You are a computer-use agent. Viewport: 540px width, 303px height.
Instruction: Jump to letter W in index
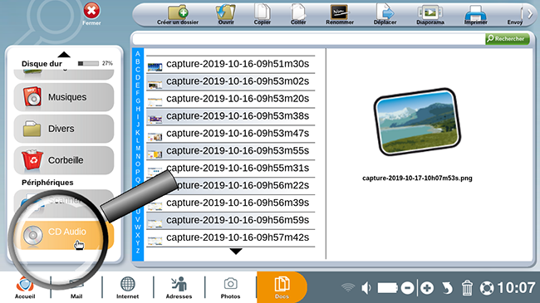tap(138, 227)
